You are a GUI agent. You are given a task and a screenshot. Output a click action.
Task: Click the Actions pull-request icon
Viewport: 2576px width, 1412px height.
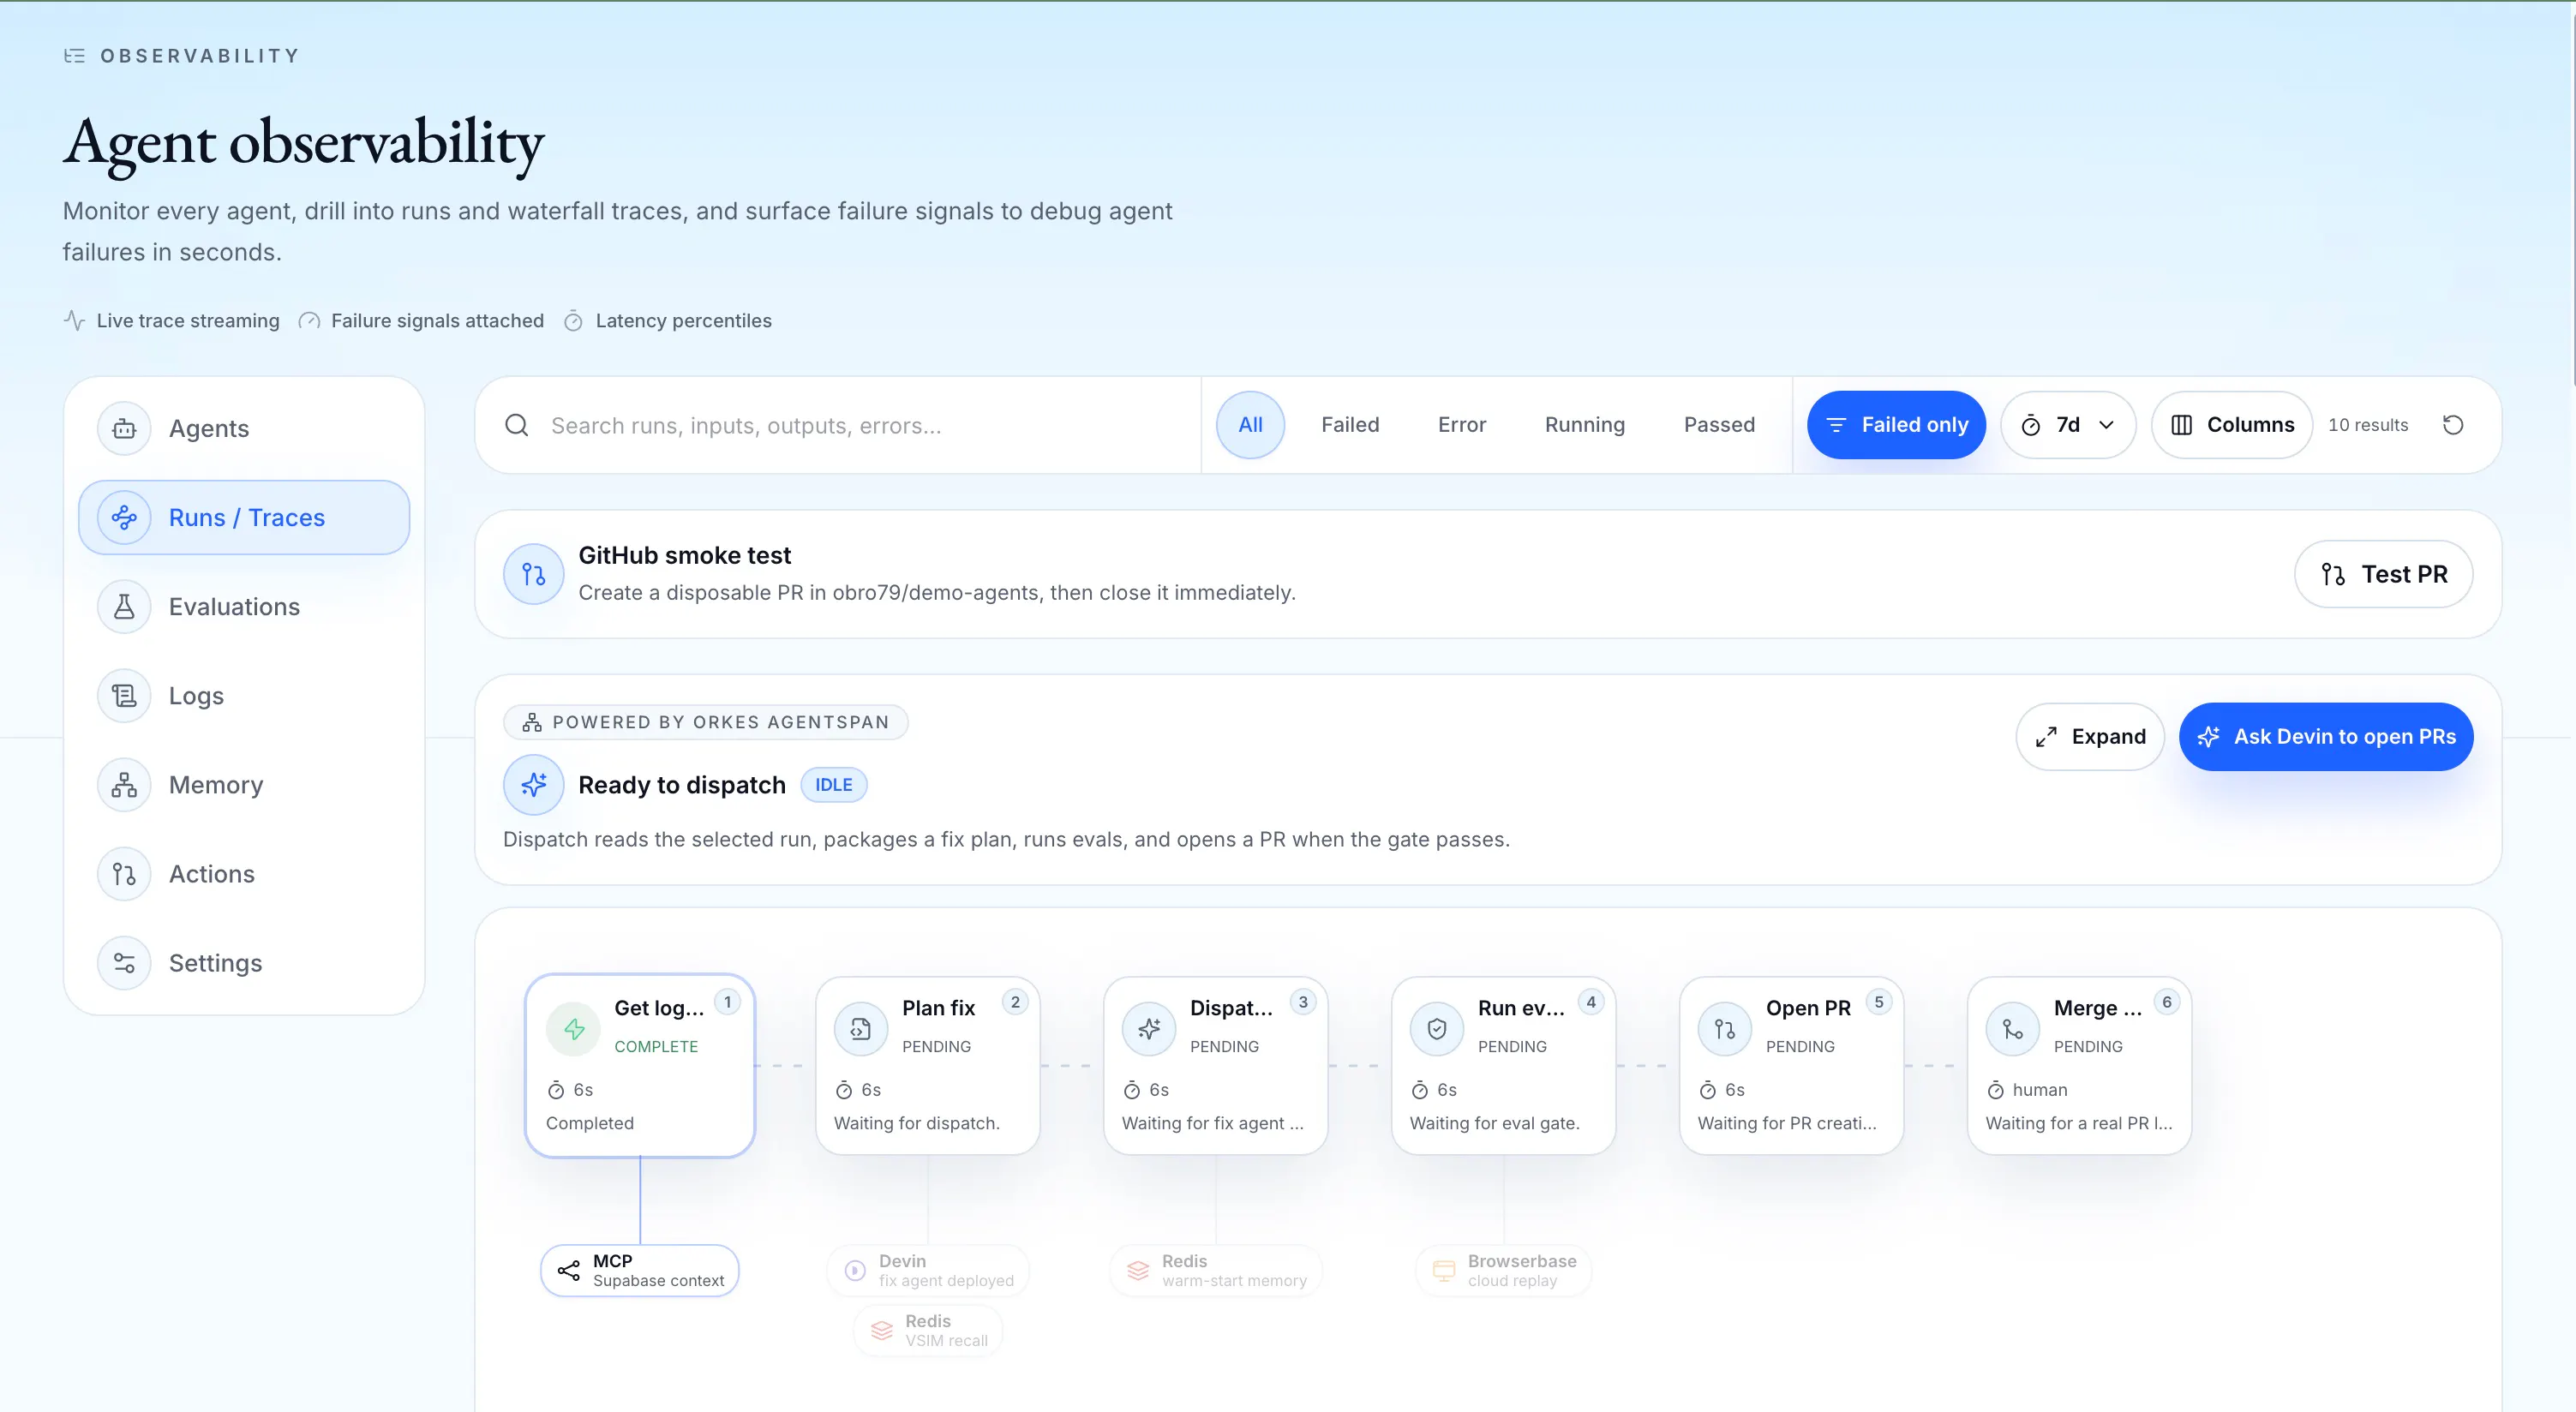click(124, 873)
